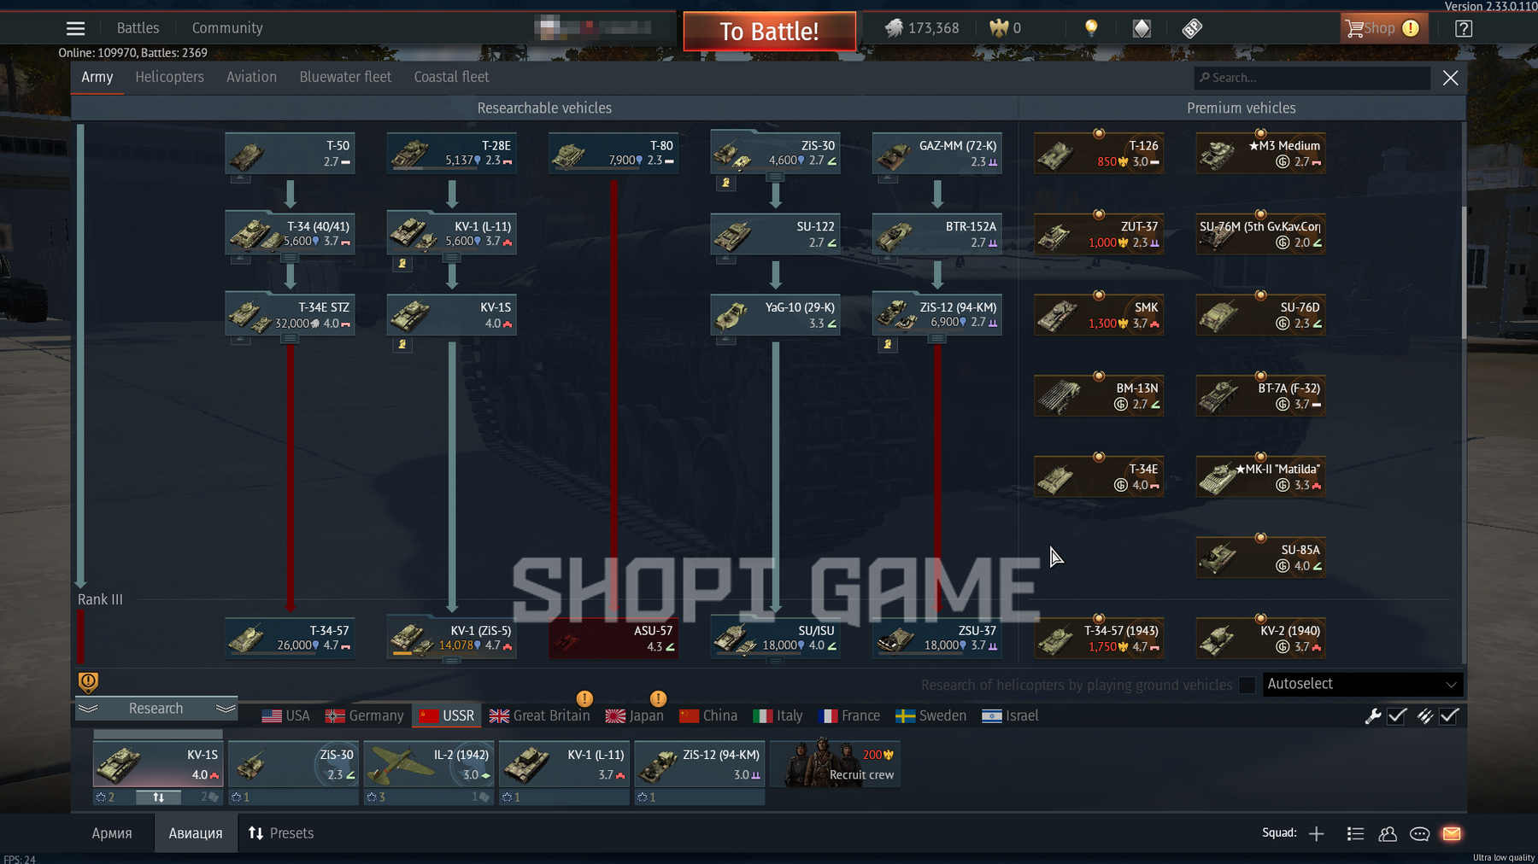The height and width of the screenshot is (864, 1538).
Task: Expand the group marker under KV-1 (ZiS-5)
Action: tap(451, 661)
